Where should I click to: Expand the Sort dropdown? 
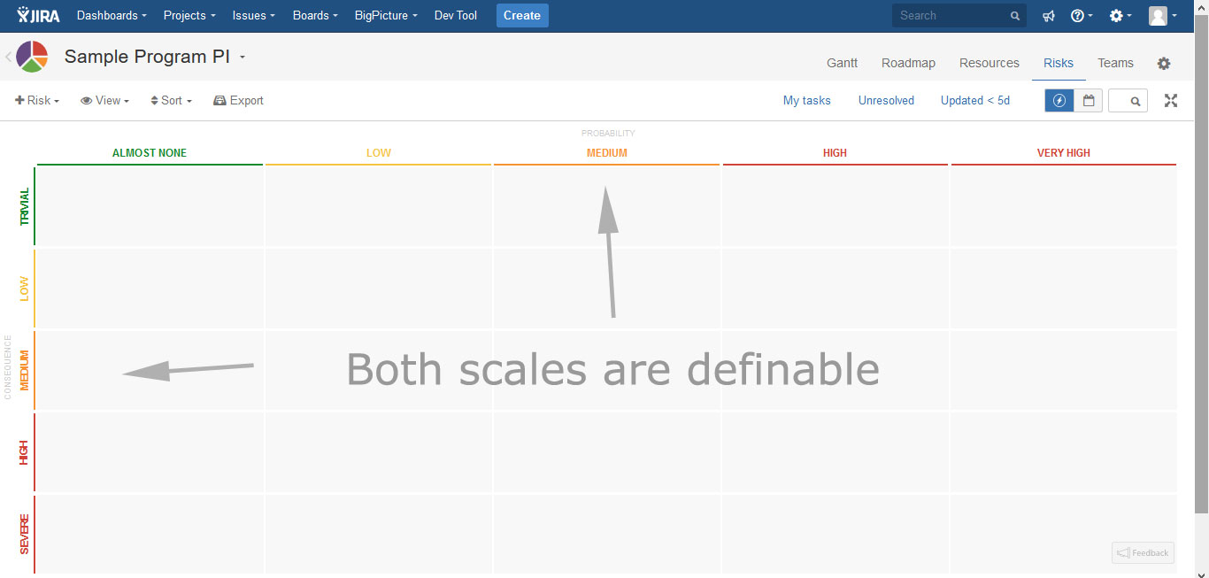(x=171, y=101)
